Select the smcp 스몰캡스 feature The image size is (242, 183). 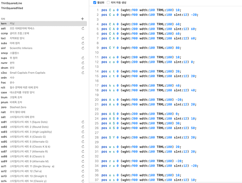click(x=43, y=53)
